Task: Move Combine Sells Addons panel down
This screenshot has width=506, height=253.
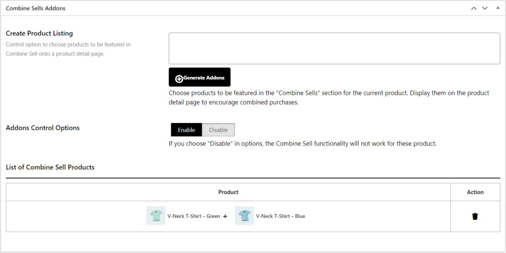Action: (x=485, y=8)
